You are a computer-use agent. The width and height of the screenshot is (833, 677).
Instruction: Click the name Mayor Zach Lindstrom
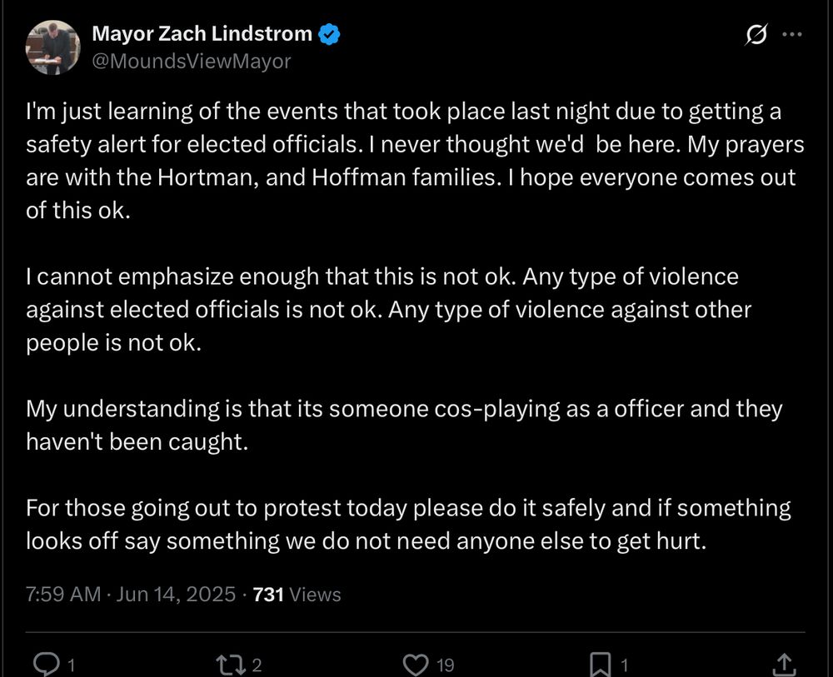[203, 34]
